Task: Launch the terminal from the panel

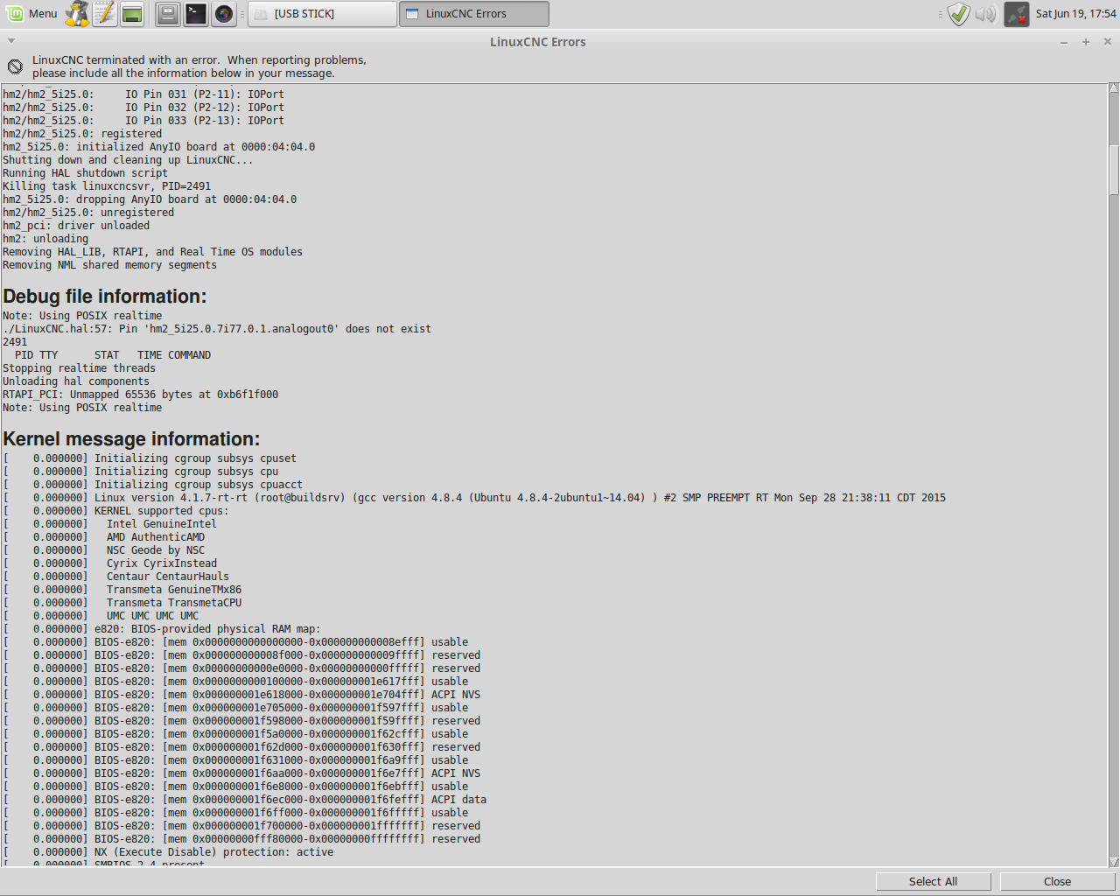Action: 196,13
